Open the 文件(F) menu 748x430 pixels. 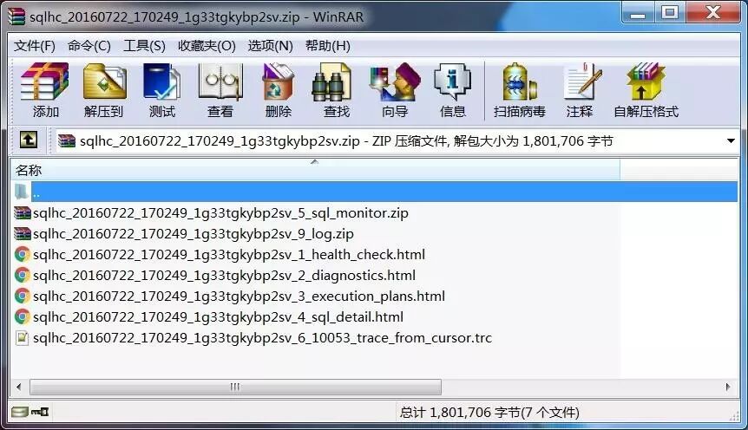[x=35, y=46]
